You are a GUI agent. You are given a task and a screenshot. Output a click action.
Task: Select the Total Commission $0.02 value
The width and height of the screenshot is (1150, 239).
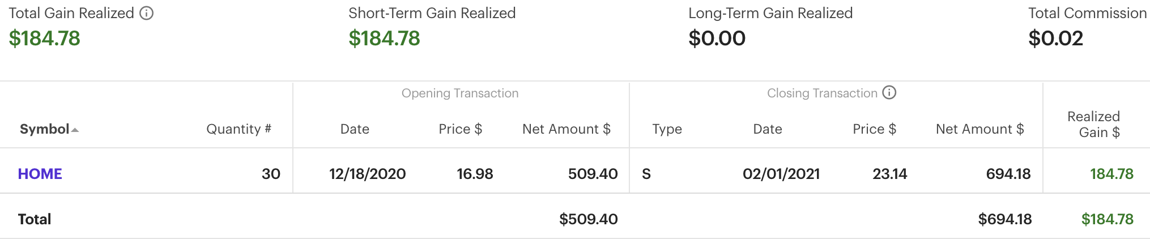click(1055, 39)
